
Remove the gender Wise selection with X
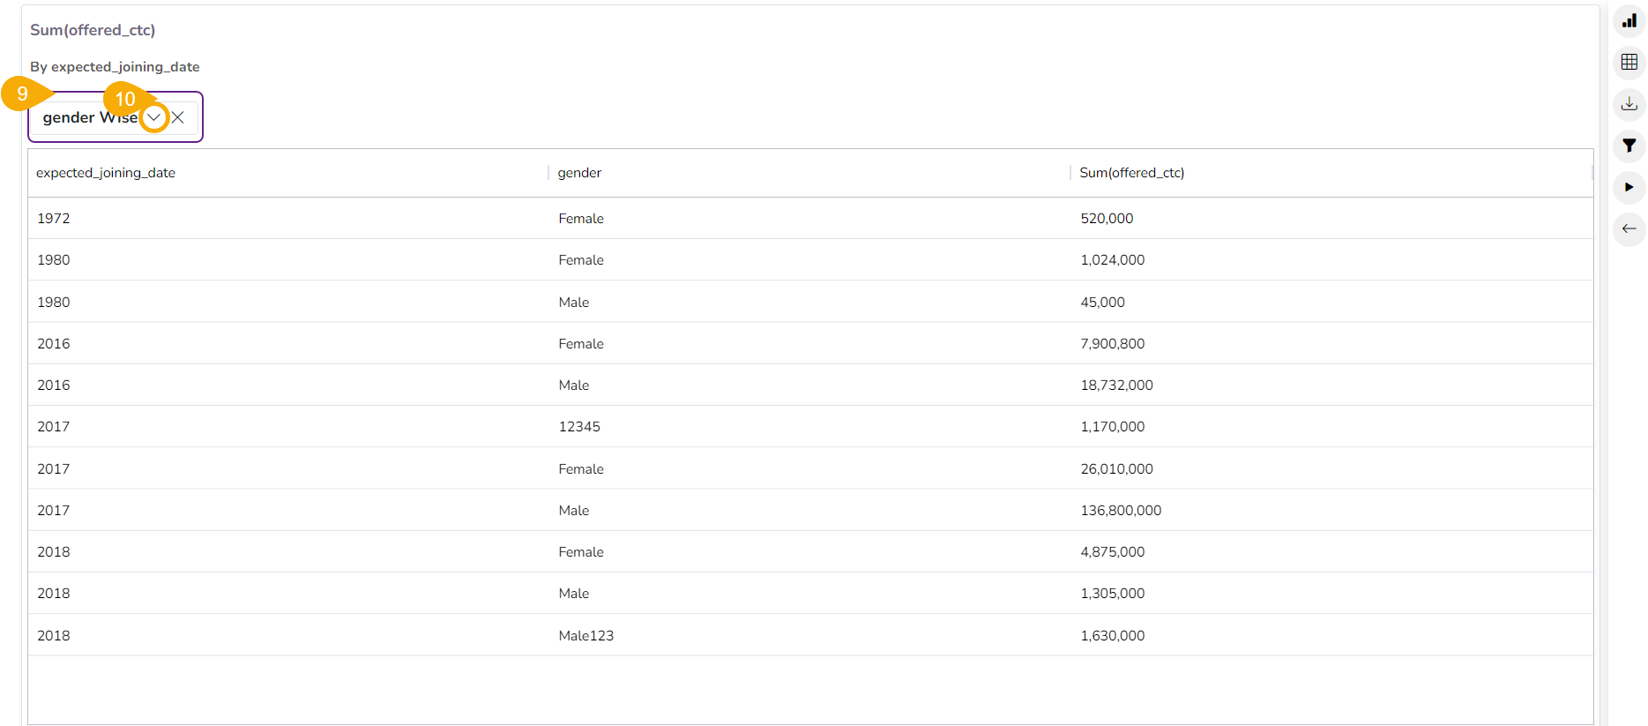tap(178, 117)
